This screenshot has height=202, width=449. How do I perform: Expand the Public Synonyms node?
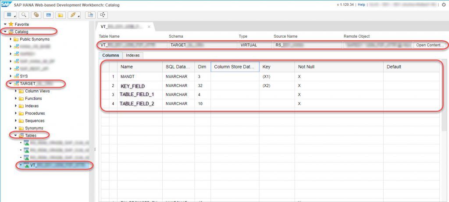point(11,39)
